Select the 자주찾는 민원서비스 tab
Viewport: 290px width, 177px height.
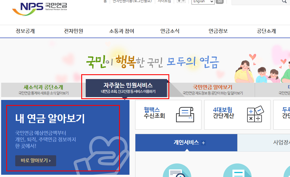(x=126, y=88)
